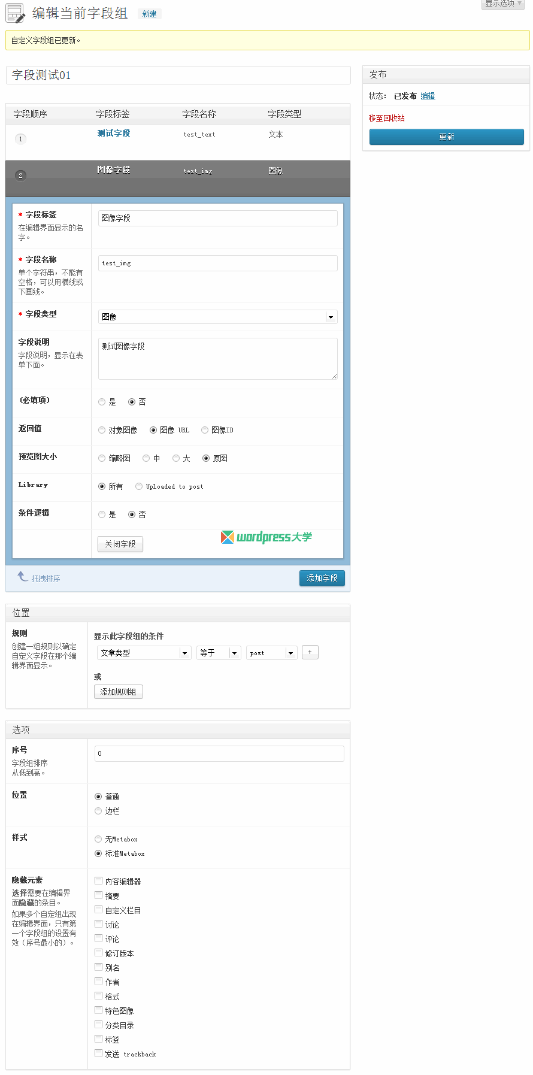Click the order number 2 circle
This screenshot has width=533, height=1075.
click(x=20, y=175)
